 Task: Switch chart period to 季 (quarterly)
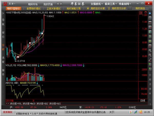pyautogui.click(x=150, y=89)
